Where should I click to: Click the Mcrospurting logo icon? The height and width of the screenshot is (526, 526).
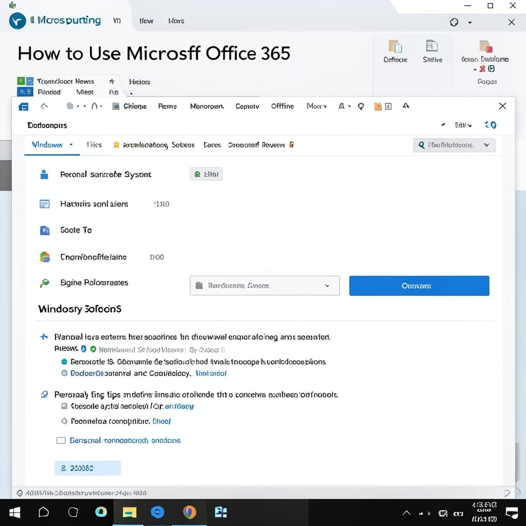(x=17, y=21)
